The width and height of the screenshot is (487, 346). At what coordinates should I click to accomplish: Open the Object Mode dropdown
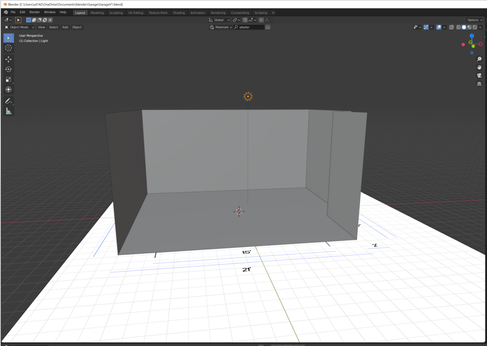tap(19, 27)
